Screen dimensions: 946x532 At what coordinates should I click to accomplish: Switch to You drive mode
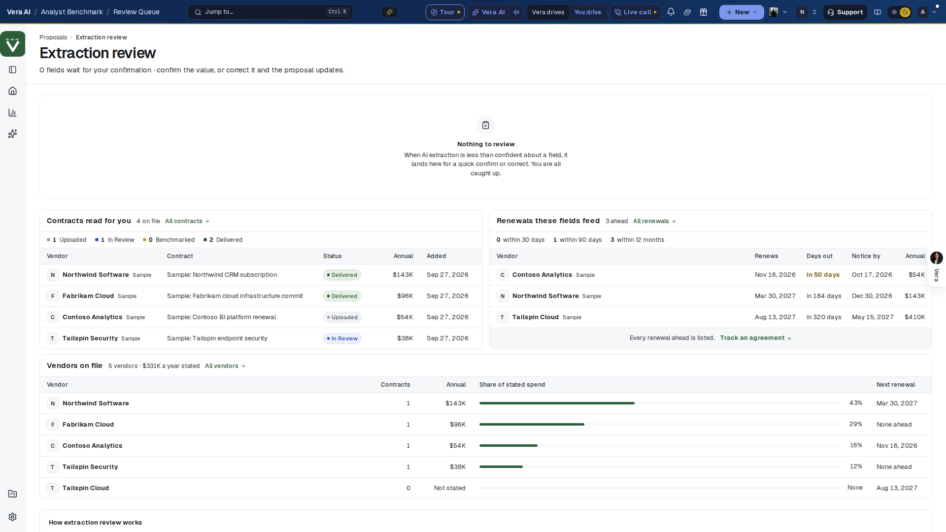point(587,12)
